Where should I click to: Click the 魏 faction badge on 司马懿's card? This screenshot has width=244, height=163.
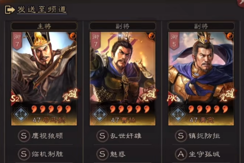(x=21, y=114)
